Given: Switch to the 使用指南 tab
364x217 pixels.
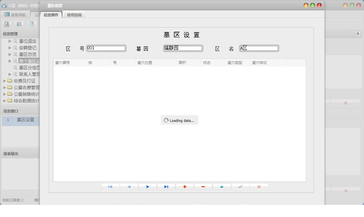Looking at the screenshot, I should point(74,15).
